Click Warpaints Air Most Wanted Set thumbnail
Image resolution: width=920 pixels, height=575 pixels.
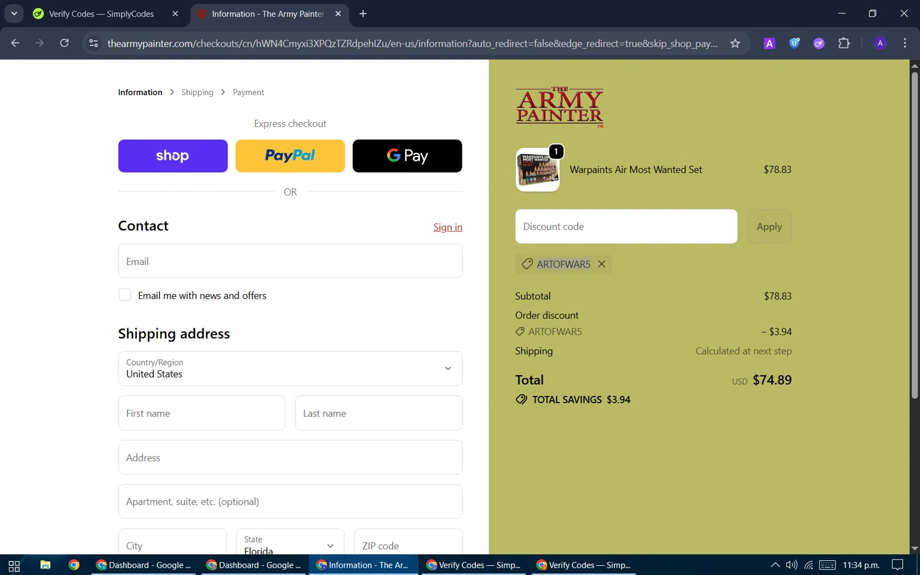pos(538,170)
